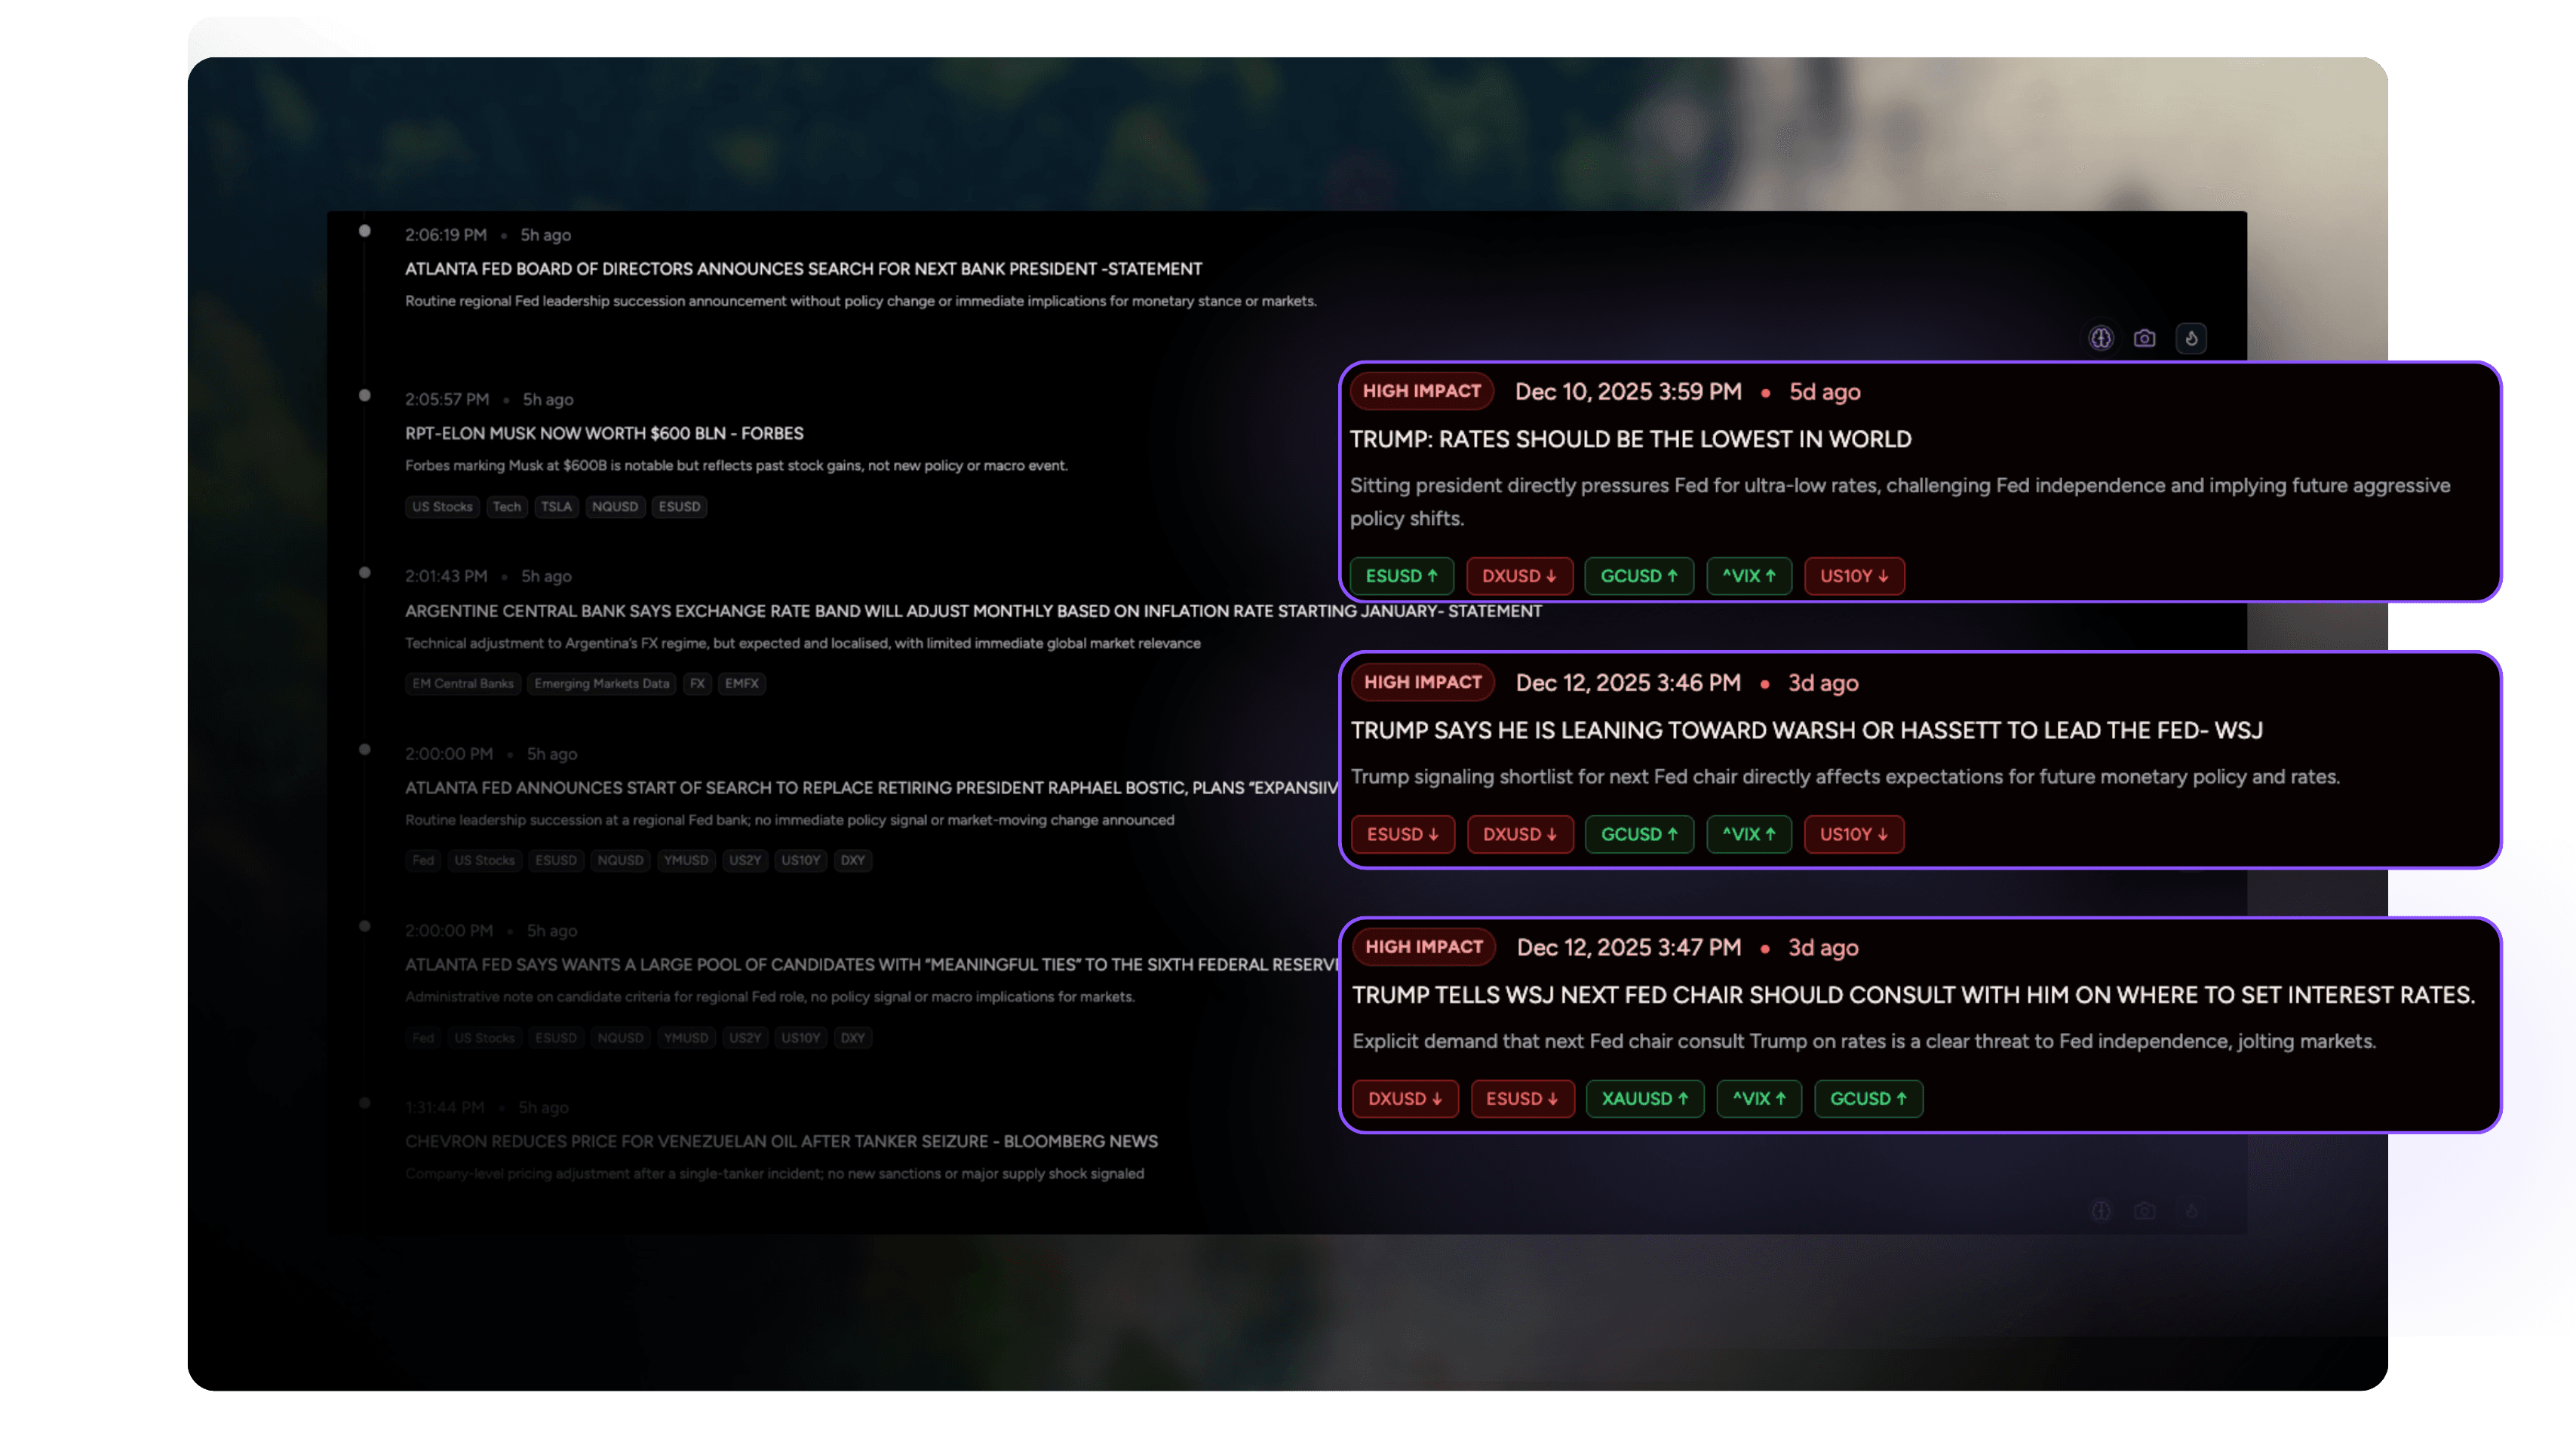The height and width of the screenshot is (1448, 2576).
Task: Select the EM Central Banks tag
Action: pos(463,684)
